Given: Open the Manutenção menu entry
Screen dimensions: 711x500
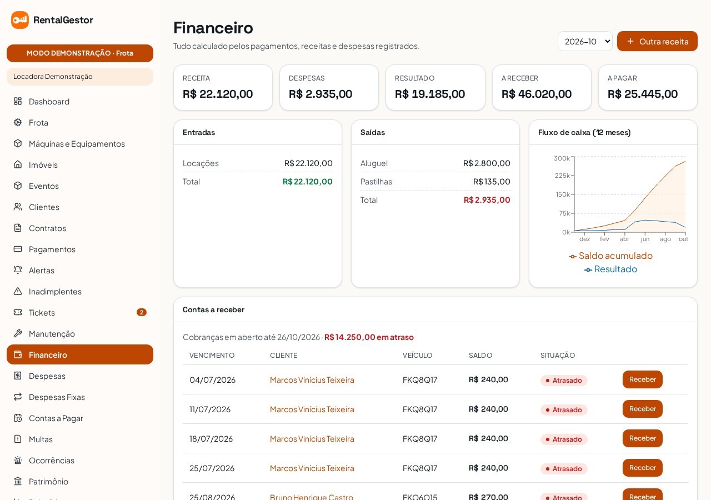Looking at the screenshot, I should tap(80, 333).
